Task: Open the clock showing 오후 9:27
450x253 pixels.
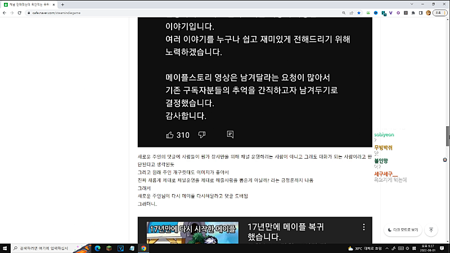Action: [427, 248]
